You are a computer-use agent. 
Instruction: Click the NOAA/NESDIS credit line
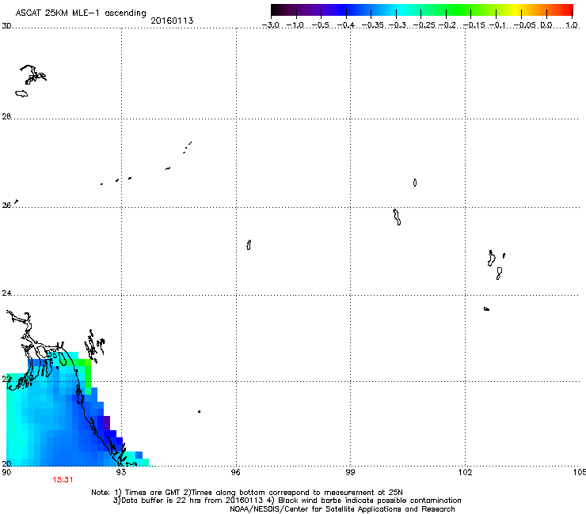pos(342,509)
